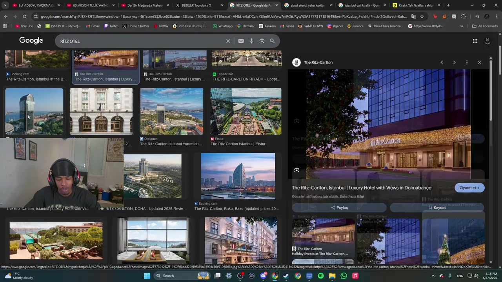Search by image with Google Lens icon
502x282 pixels.
click(262, 41)
